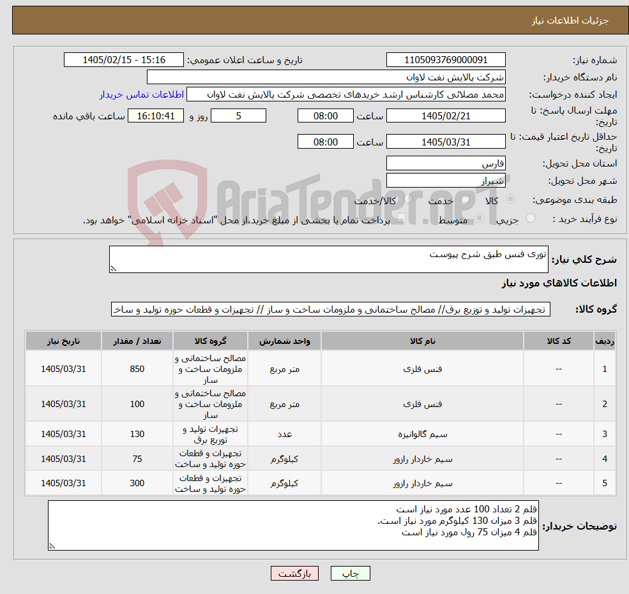
Task: Click فنس فلزی in row 1
Action: [422, 369]
